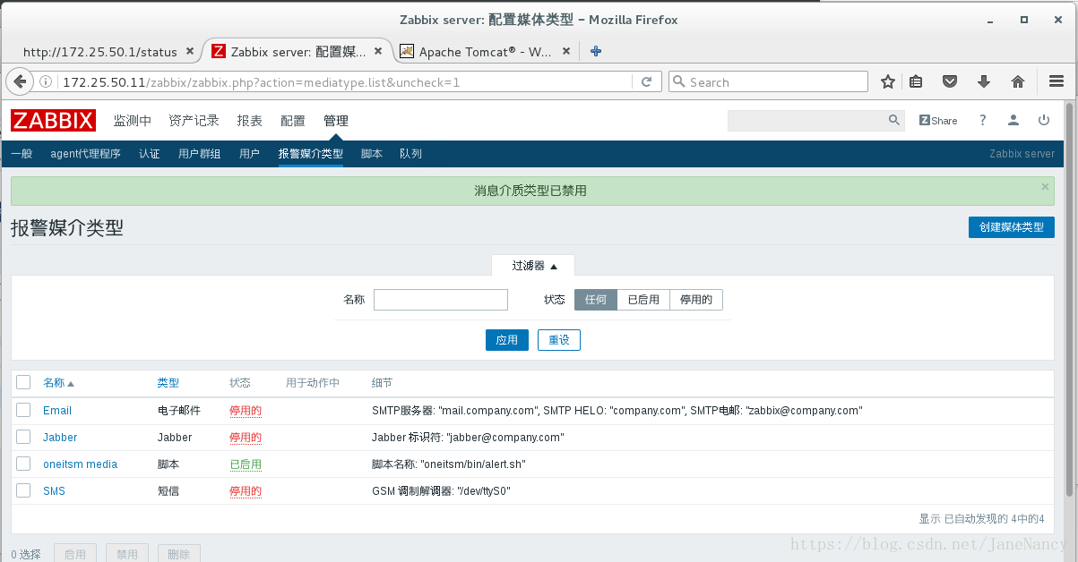Open a new tab with plus icon

click(596, 51)
